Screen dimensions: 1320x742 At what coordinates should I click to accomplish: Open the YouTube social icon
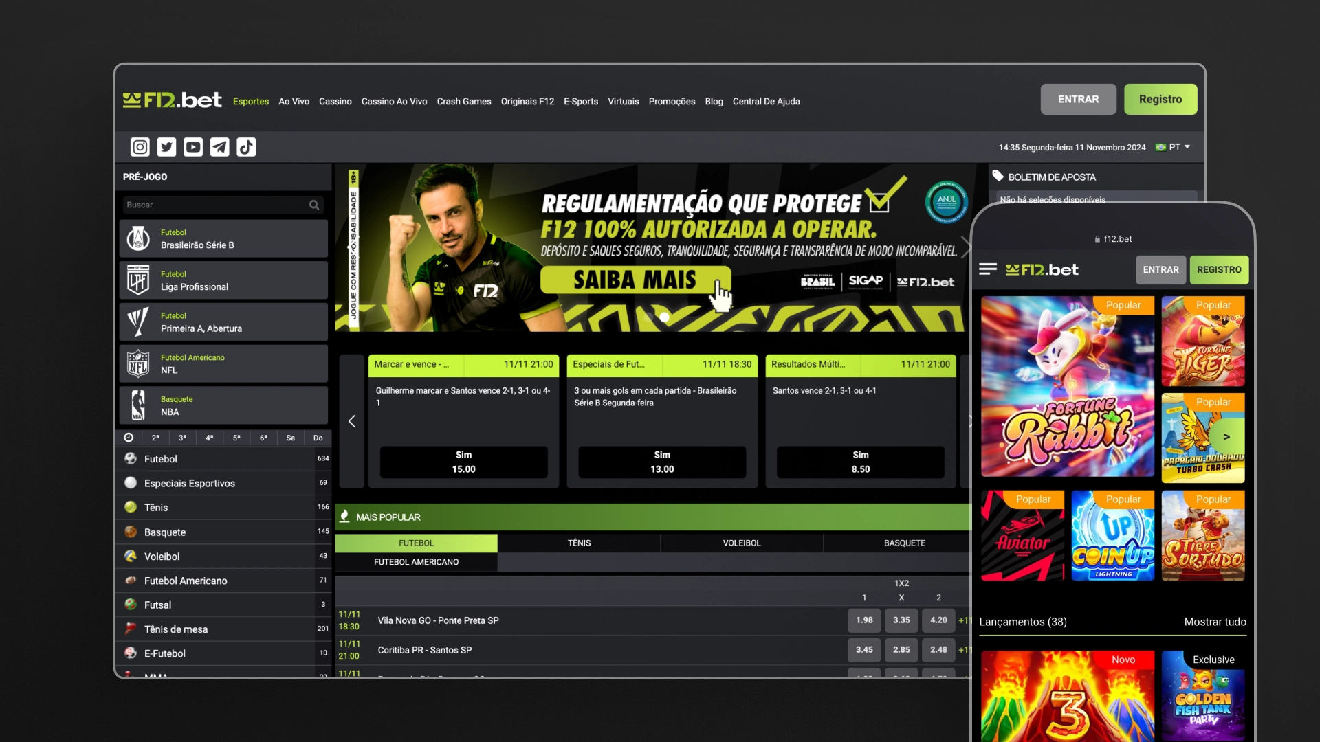tap(193, 147)
